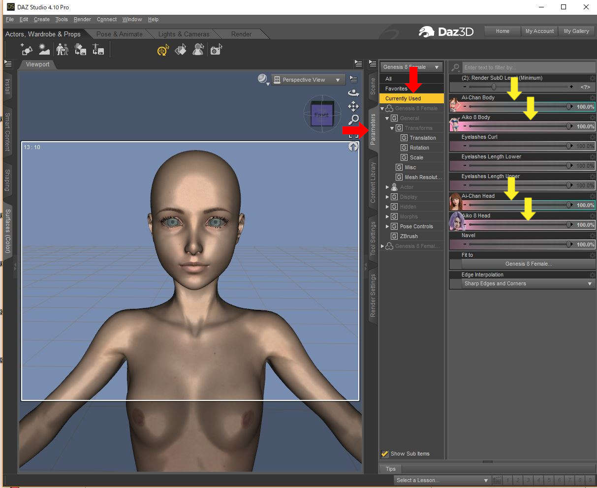Select the camera-with-cursor tool icon

pos(216,50)
